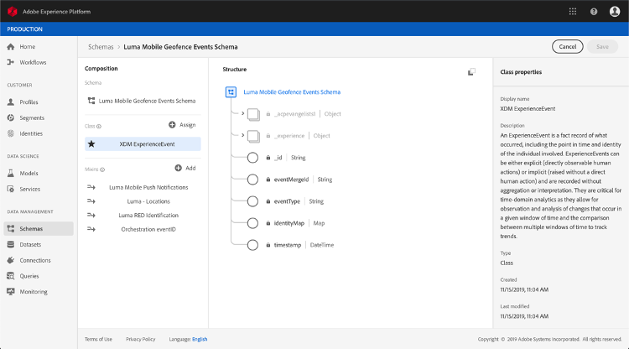Click the collapse icon in Structure header

tap(471, 72)
